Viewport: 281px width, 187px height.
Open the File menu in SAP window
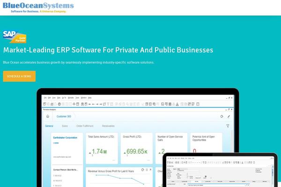[45, 98]
